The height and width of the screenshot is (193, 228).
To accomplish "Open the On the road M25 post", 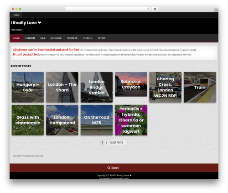I will click(97, 120).
